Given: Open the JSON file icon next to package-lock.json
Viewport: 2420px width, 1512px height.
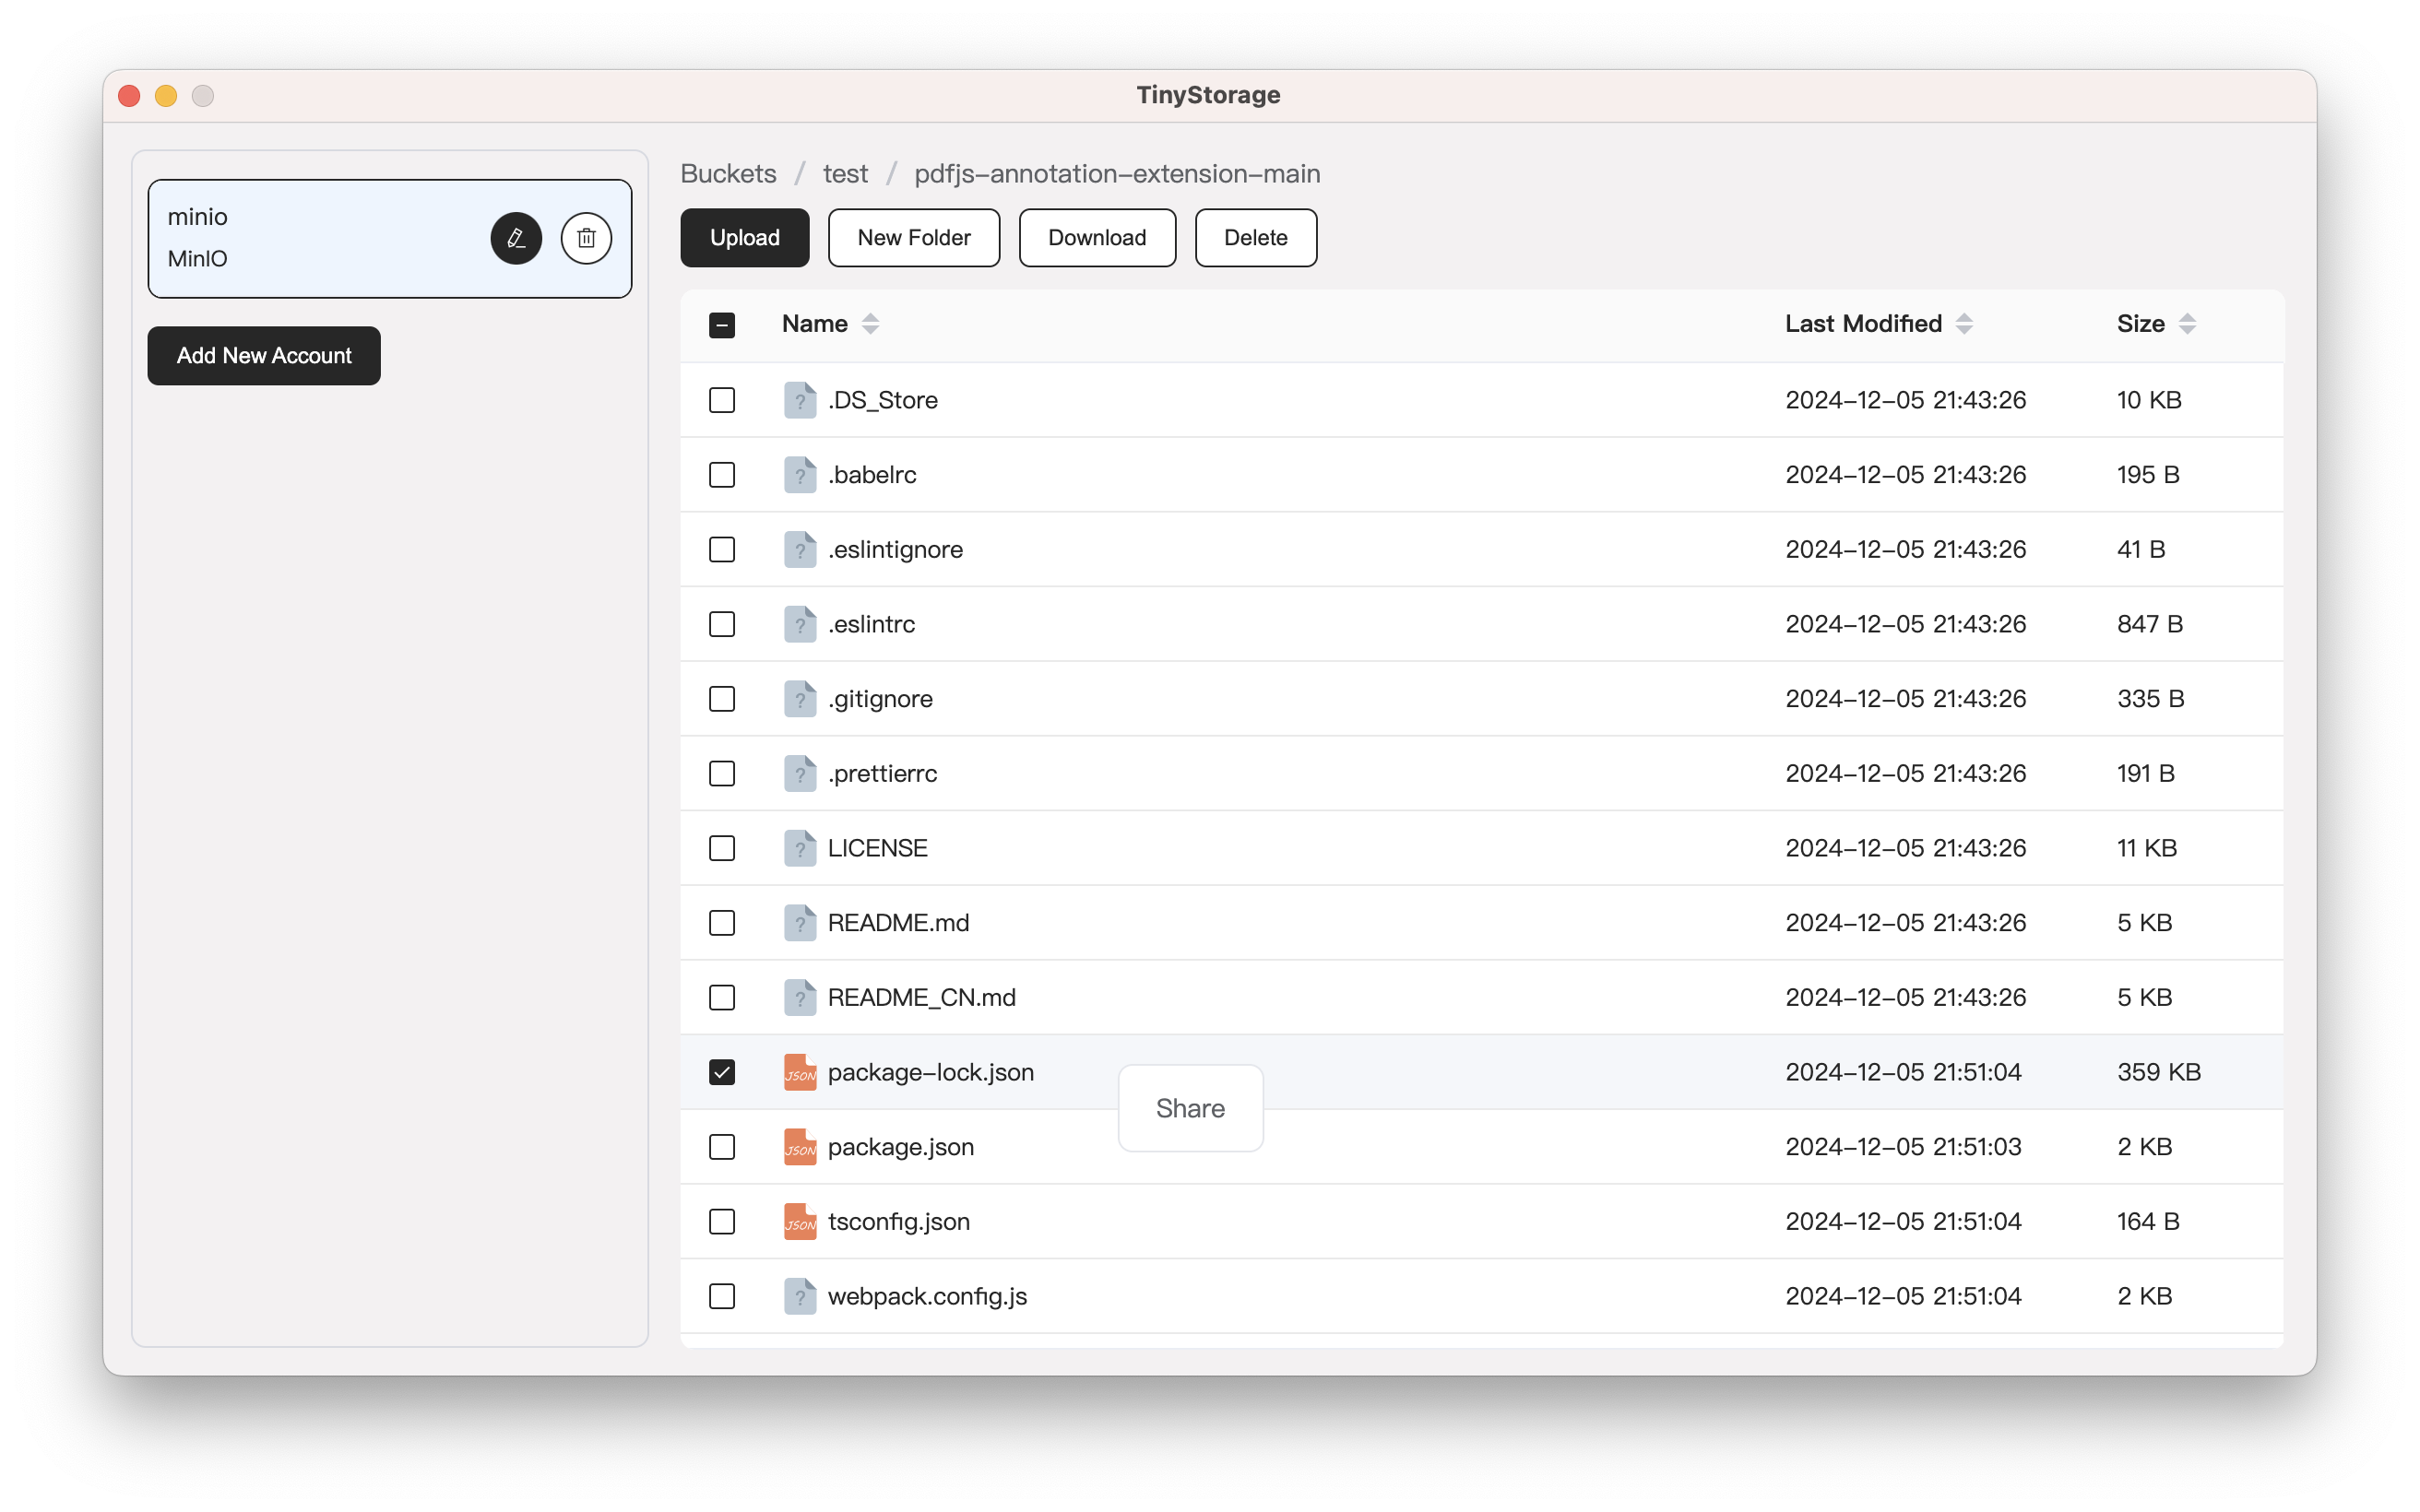Looking at the screenshot, I should 801,1072.
